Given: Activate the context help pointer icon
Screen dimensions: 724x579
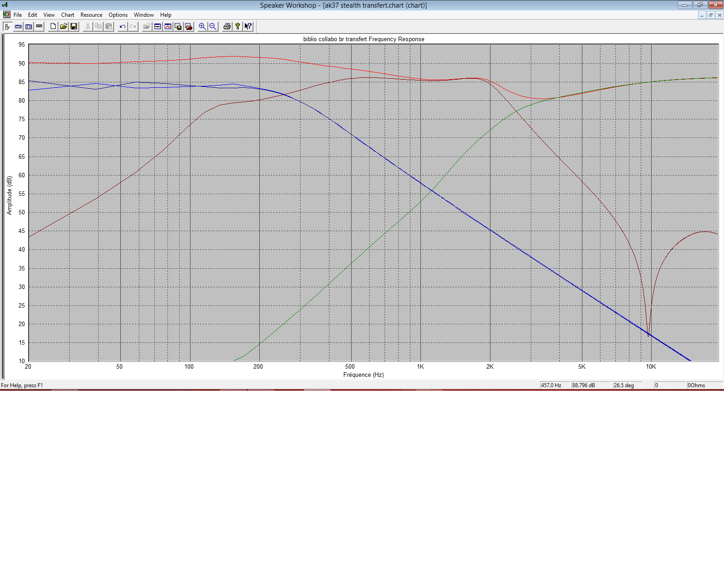Looking at the screenshot, I should tap(248, 27).
